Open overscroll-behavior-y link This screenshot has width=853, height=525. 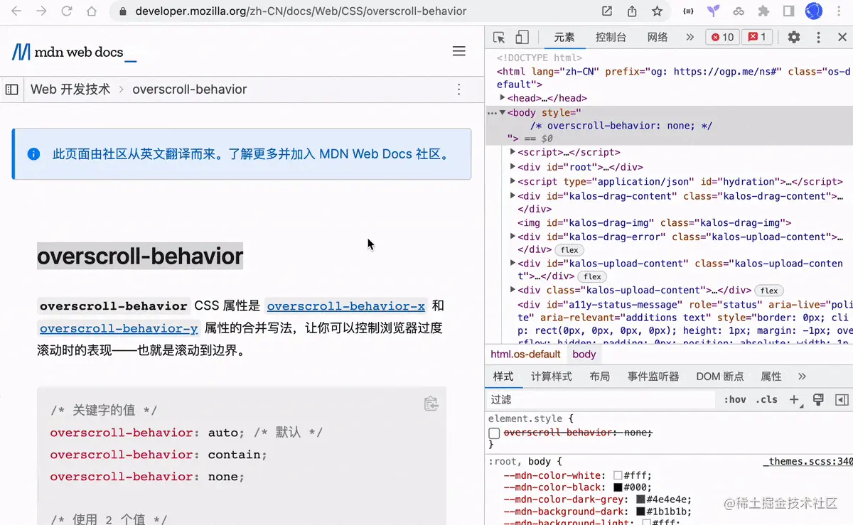point(119,328)
